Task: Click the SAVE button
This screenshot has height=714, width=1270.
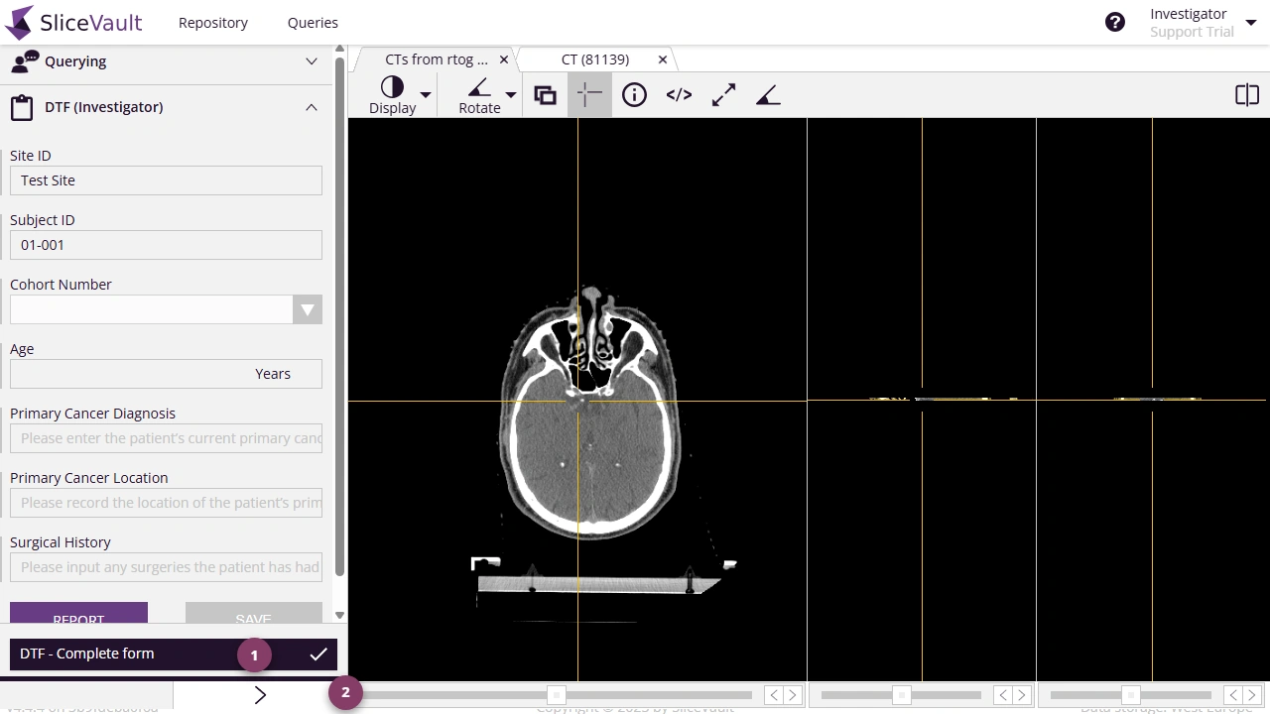Action: click(253, 614)
